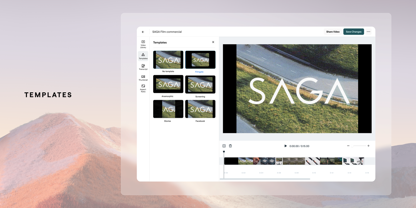The width and height of the screenshot is (416, 208).
Task: Close the Templates panel
Action: click(213, 42)
